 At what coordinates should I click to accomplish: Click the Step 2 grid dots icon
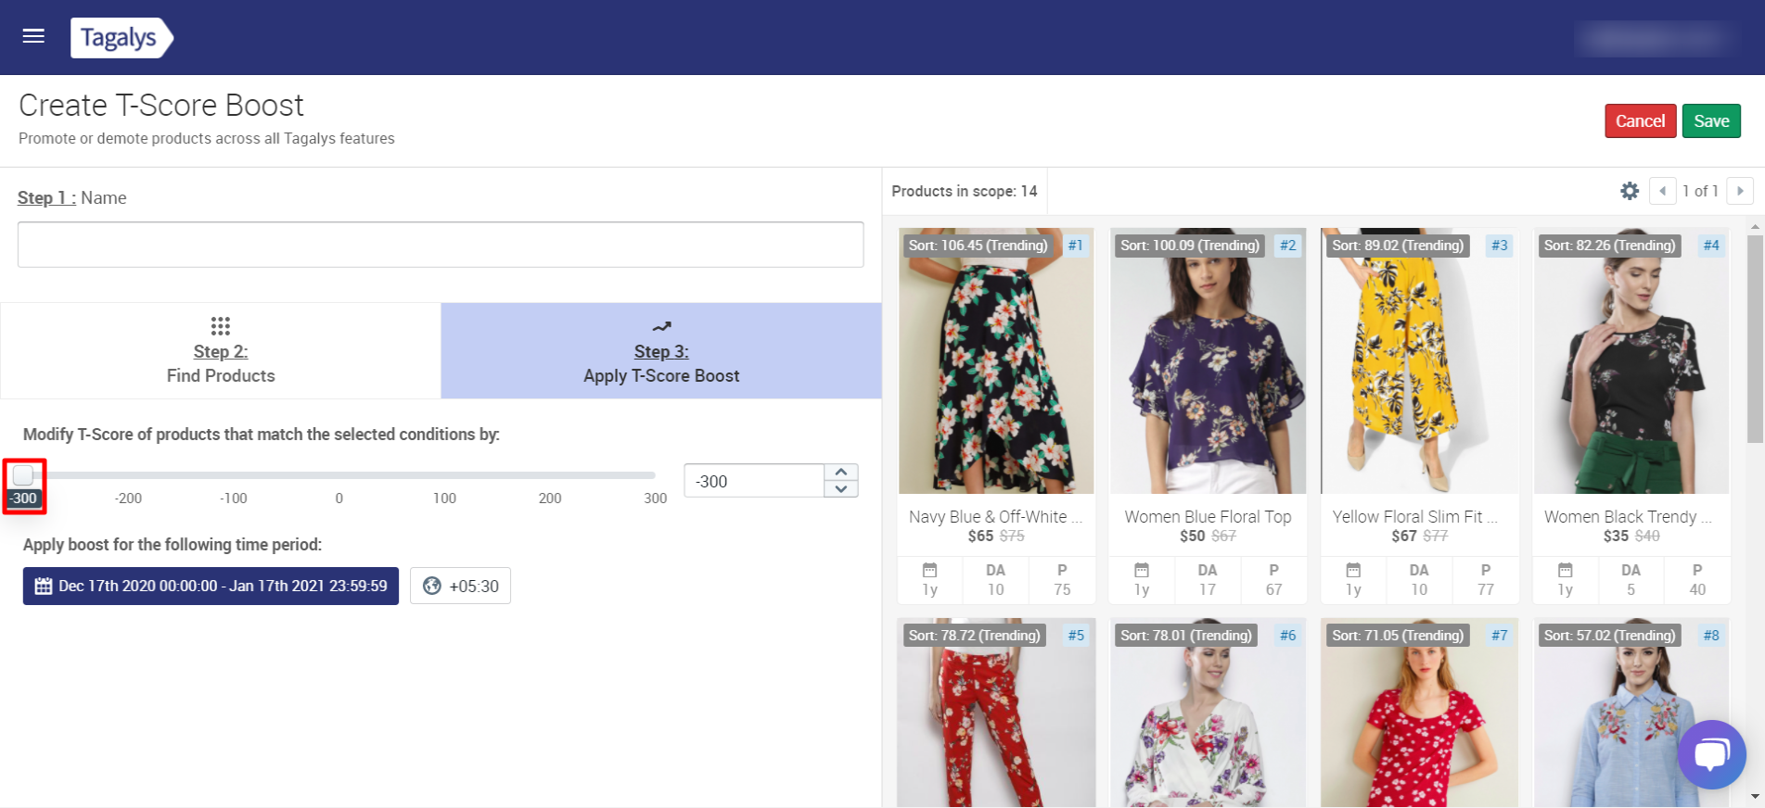221,326
